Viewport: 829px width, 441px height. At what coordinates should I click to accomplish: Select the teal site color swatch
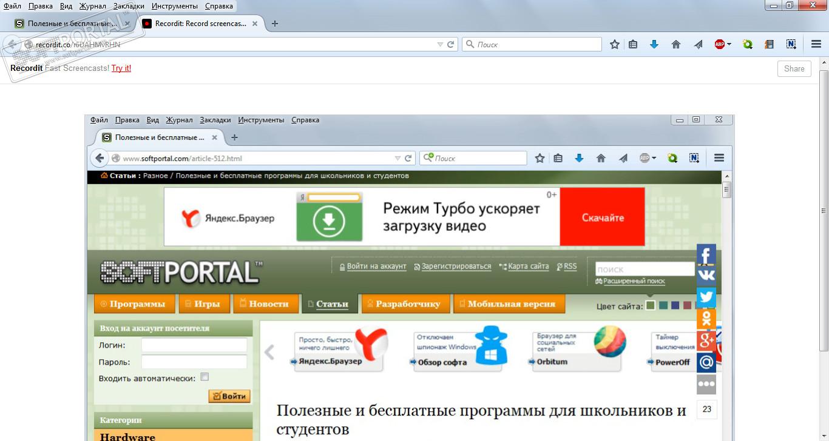(663, 305)
